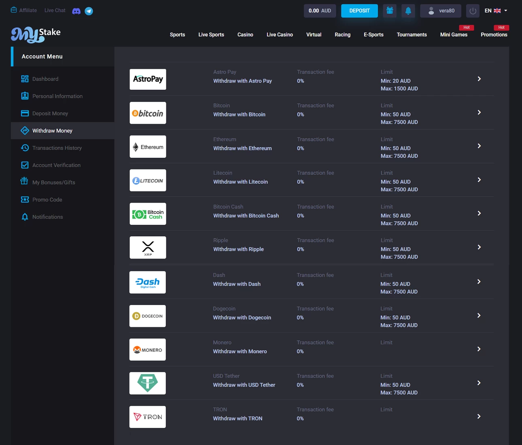Viewport: 522px width, 445px height.
Task: Expand the Astro Pay withdrawal row chevron
Action: tap(479, 79)
